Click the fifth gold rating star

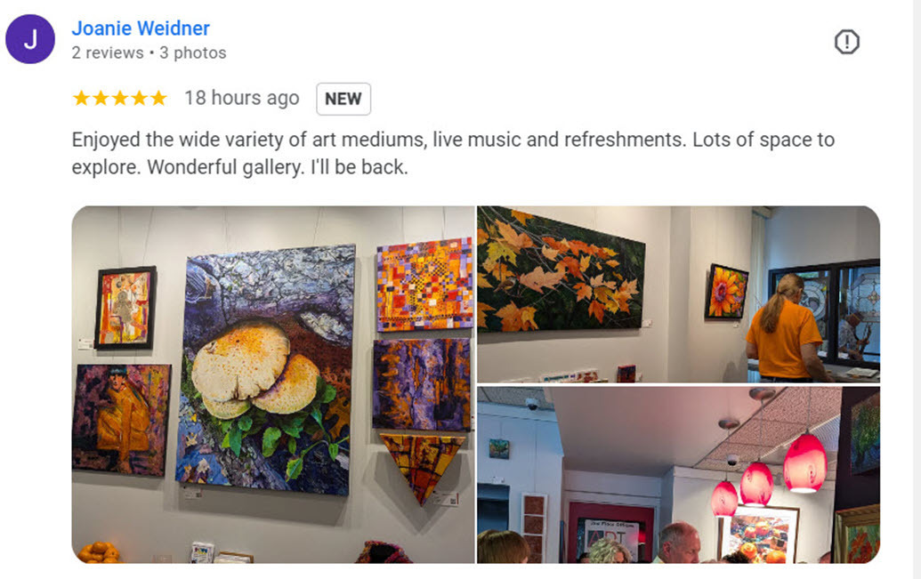click(x=158, y=98)
